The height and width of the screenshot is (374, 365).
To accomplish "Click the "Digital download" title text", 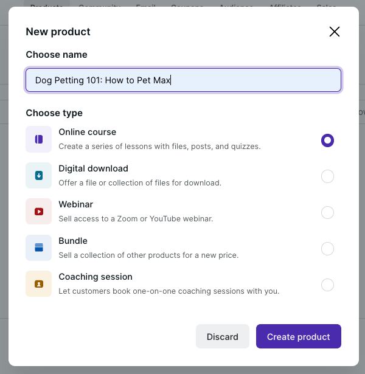I will pos(93,168).
